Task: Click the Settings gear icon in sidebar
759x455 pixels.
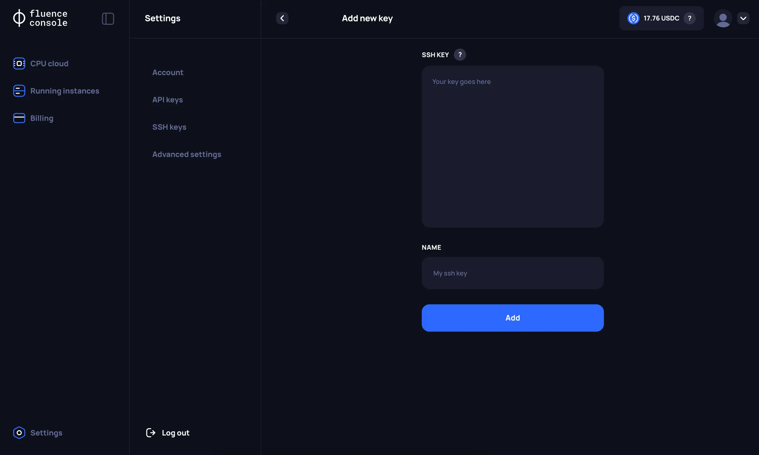Action: pos(19,432)
